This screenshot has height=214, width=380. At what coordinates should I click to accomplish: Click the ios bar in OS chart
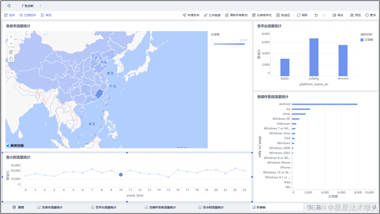(301, 109)
